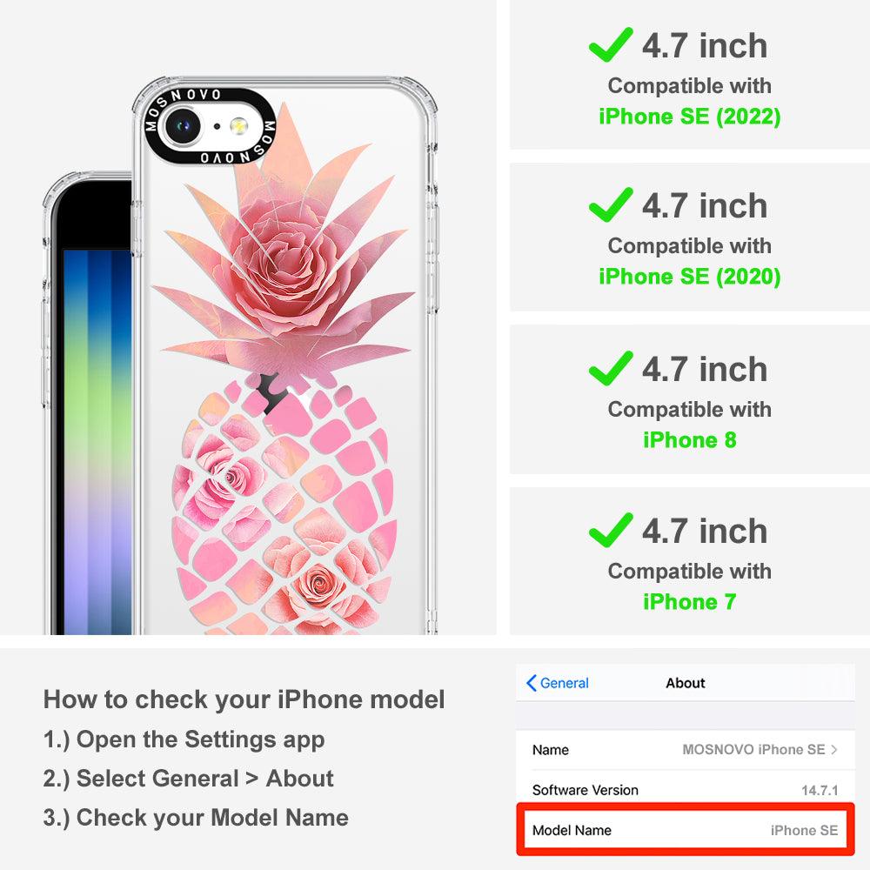
Task: Click the iPhone 7 compatibility label
Action: pyautogui.click(x=690, y=601)
